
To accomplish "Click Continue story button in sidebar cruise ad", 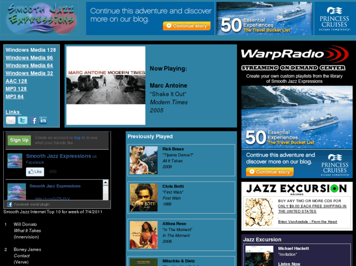I will pos(270,172).
